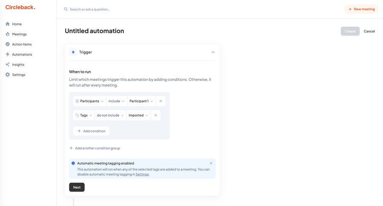Viewport: 383px width, 206px height.
Task: Remove the Participants condition row
Action: click(x=160, y=101)
